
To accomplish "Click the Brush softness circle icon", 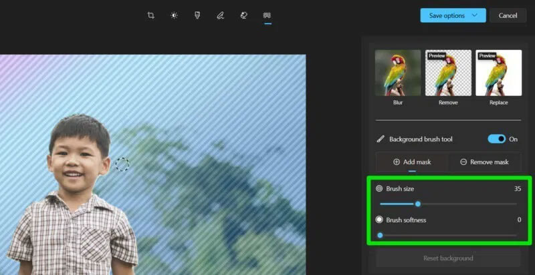I will point(379,220).
